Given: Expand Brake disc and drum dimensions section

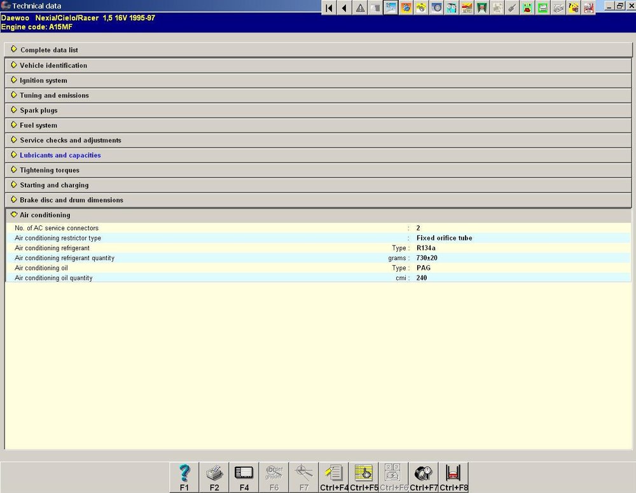Looking at the screenshot, I should point(319,200).
